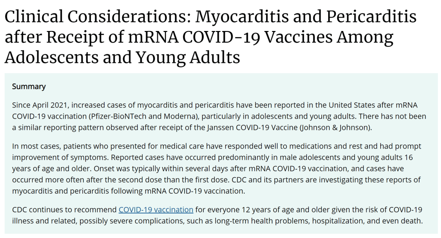The height and width of the screenshot is (238, 441).
Task: Click the phrase 'United States' in first paragraph
Action: tap(350, 105)
